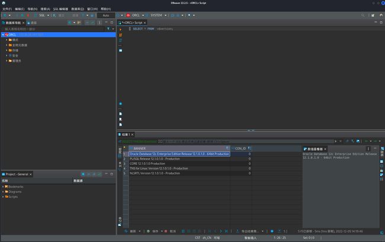
Task: Click the horizontal divider between editor and results
Action: [x=251, y=130]
